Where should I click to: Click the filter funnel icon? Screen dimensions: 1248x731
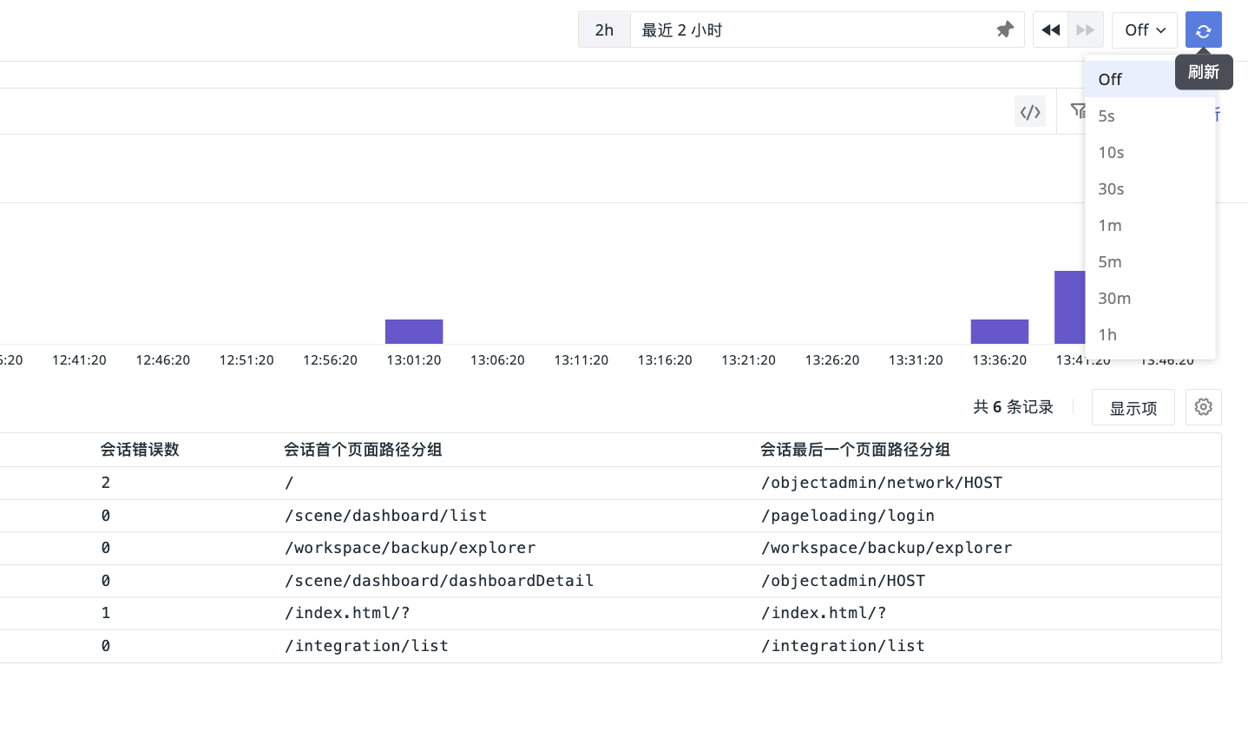1077,110
